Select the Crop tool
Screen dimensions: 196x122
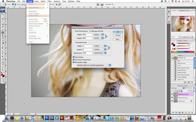pos(3,24)
